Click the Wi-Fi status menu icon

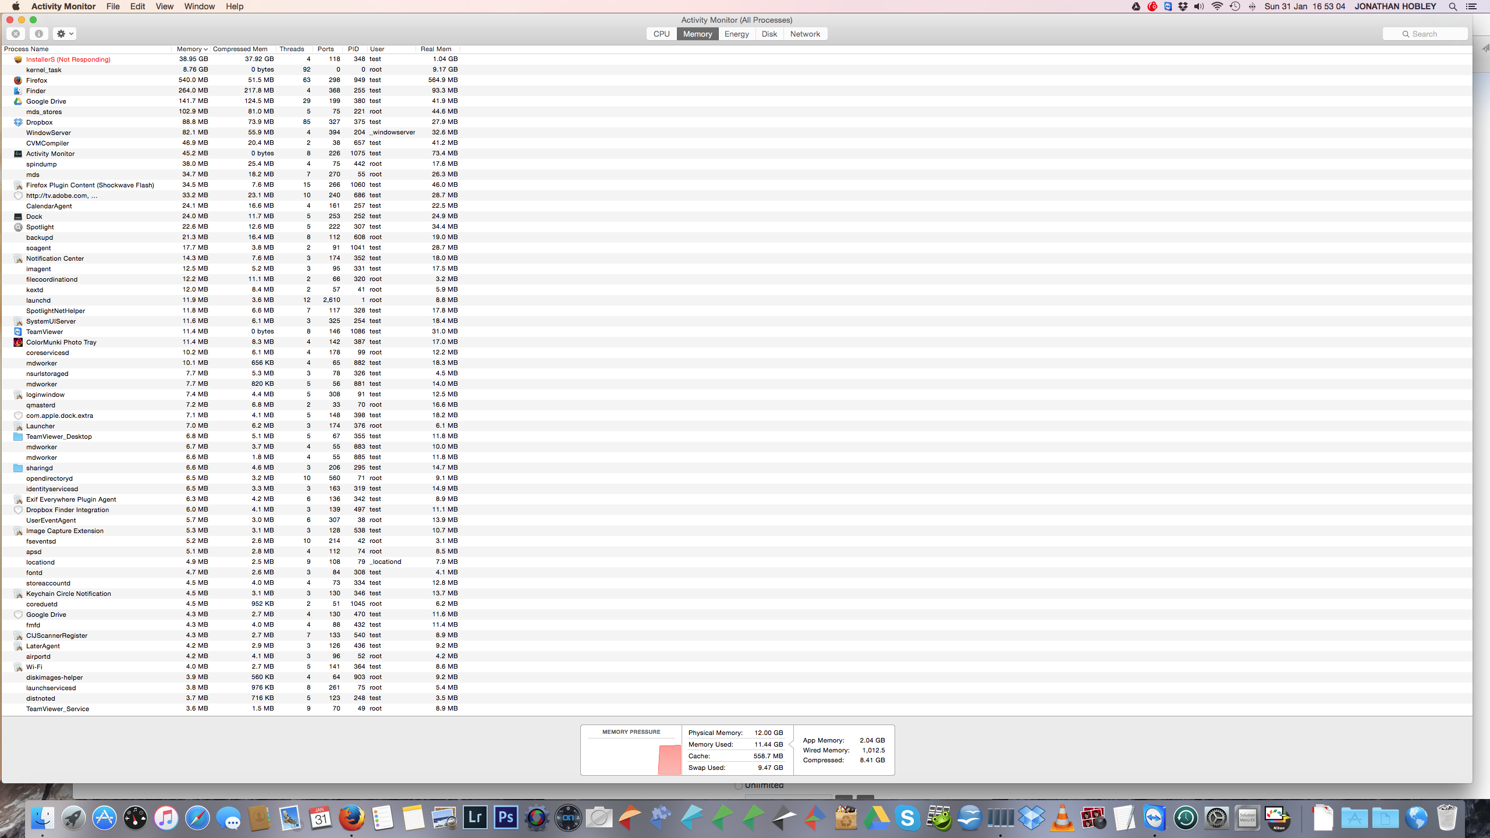tap(1217, 6)
